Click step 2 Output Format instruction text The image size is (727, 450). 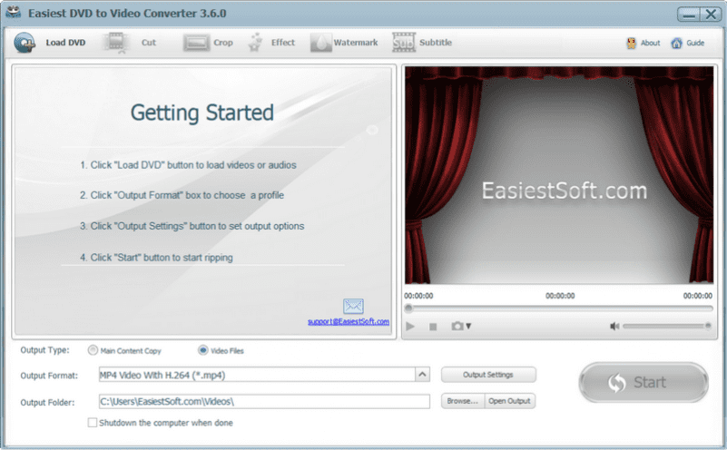[182, 195]
